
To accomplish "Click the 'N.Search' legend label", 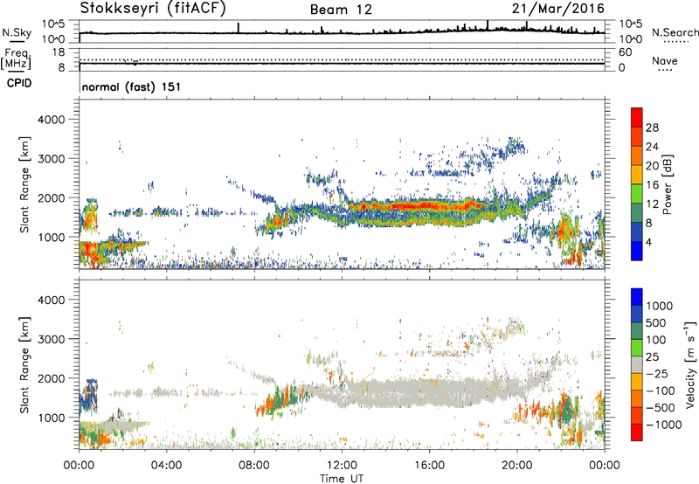I will point(675,32).
